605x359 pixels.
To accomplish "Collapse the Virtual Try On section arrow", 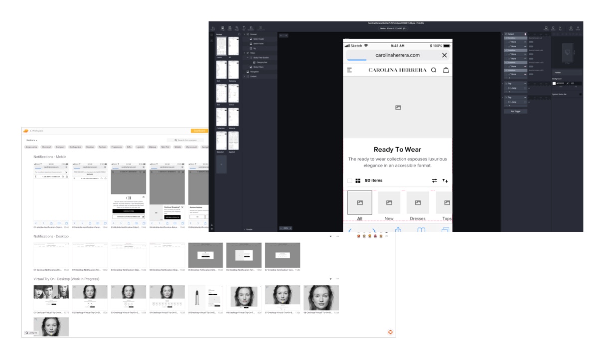I will (x=331, y=279).
